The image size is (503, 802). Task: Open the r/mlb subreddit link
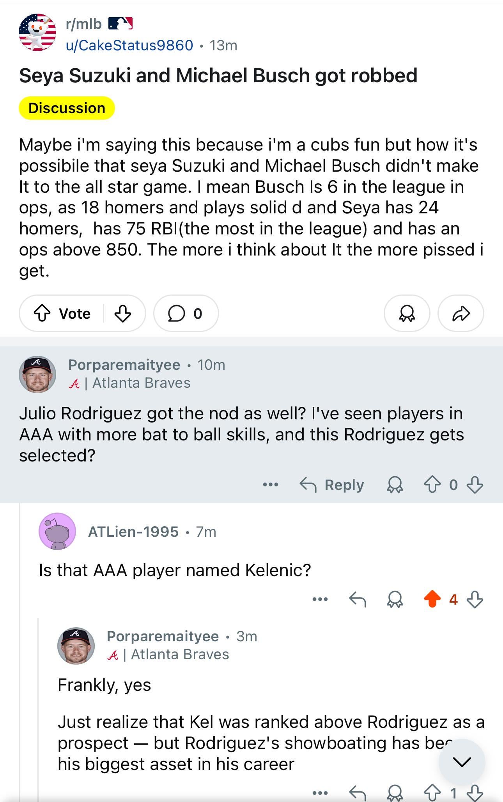coord(84,24)
